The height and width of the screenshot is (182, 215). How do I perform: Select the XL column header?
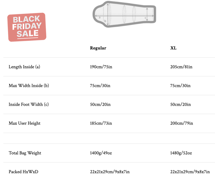(x=173, y=48)
